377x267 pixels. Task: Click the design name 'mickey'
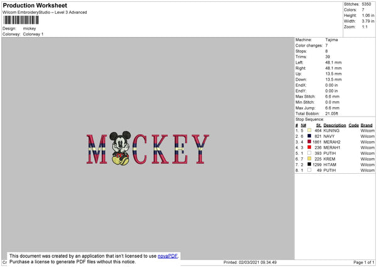coord(30,28)
